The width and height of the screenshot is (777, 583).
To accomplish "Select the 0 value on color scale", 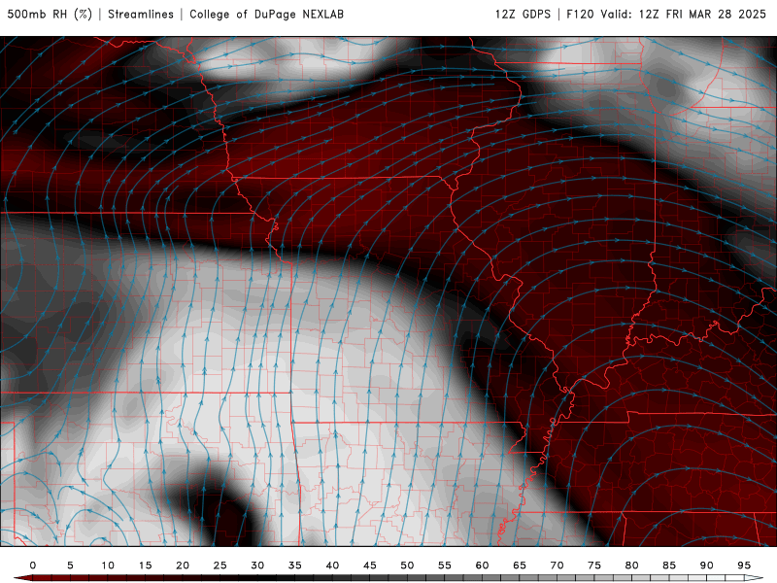I will [33, 566].
